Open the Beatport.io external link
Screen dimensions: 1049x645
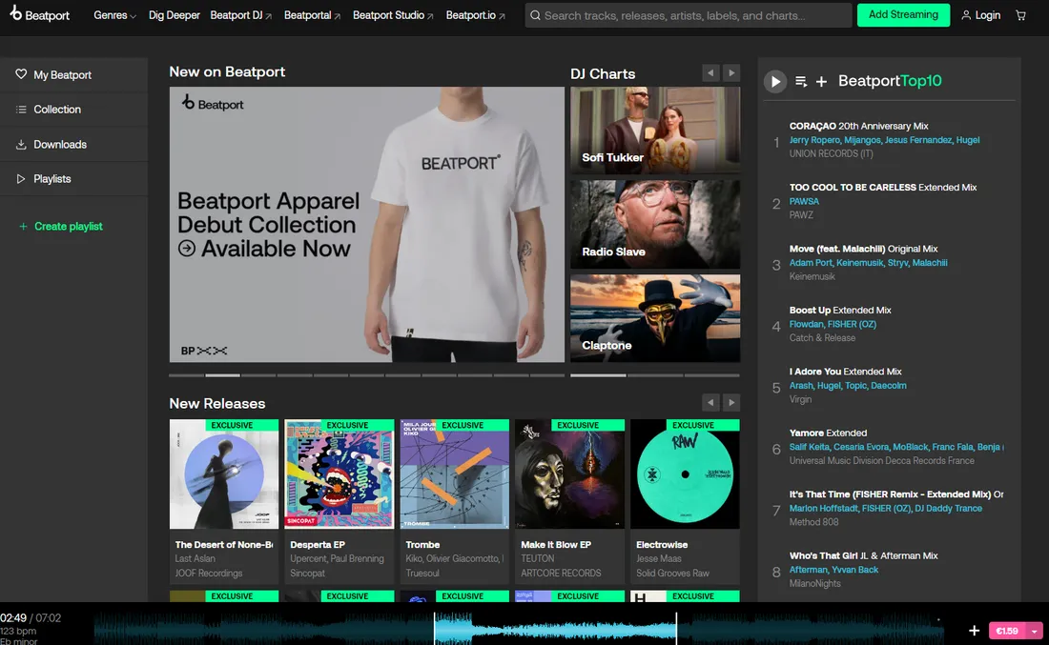(475, 14)
